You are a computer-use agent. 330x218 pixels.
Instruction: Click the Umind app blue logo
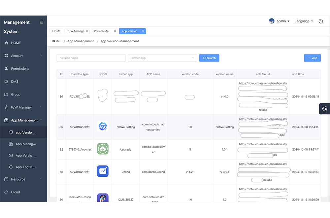(103, 171)
